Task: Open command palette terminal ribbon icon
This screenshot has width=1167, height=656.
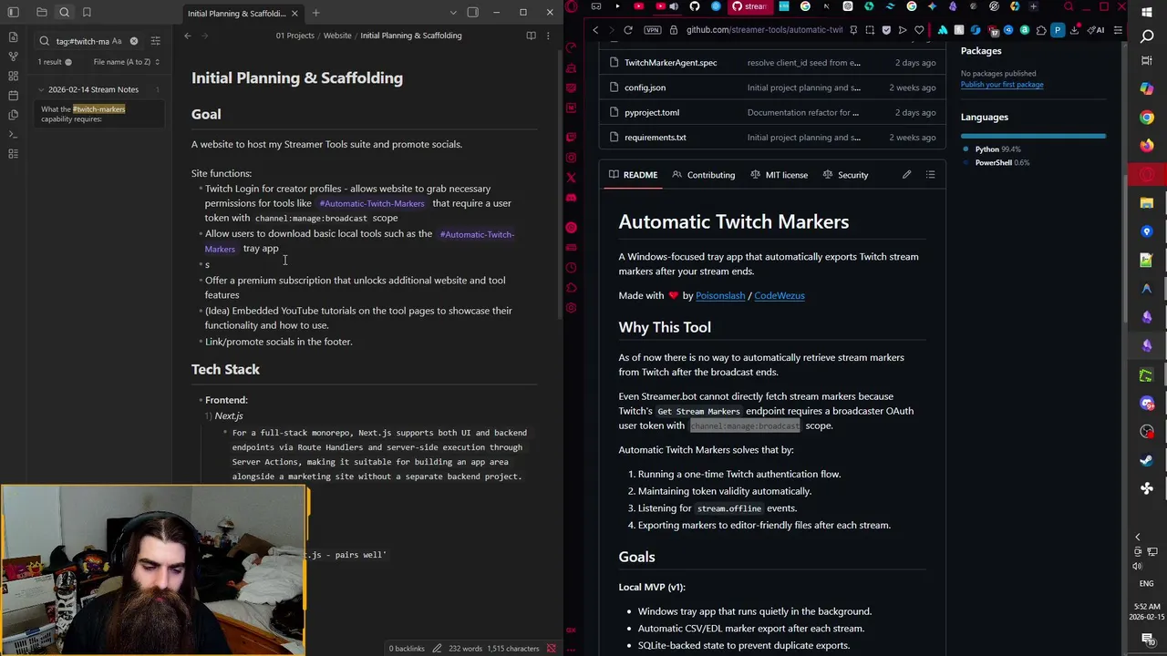Action: [13, 134]
